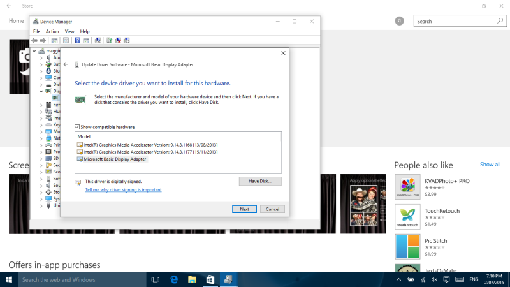
Task: Click the Next button
Action: tap(244, 209)
